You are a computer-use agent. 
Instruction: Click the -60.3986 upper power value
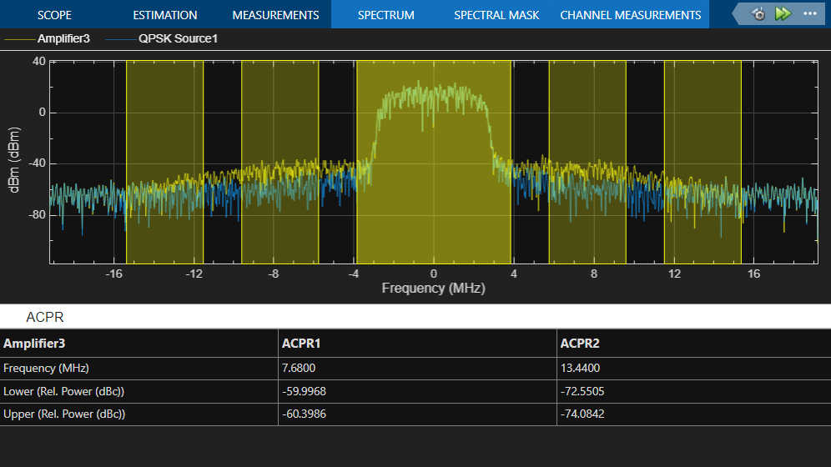(x=418, y=414)
